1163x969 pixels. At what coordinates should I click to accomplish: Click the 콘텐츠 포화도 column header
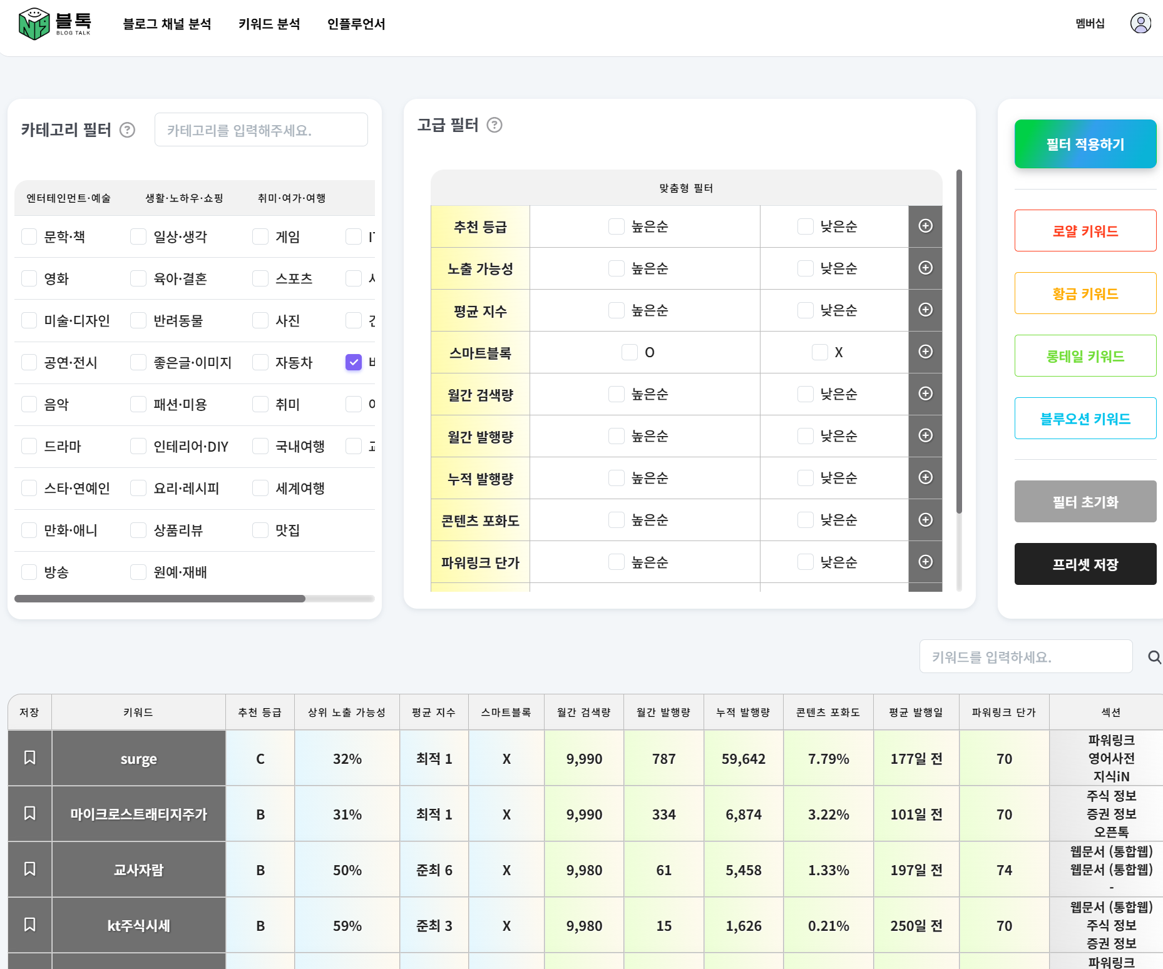pyautogui.click(x=828, y=712)
